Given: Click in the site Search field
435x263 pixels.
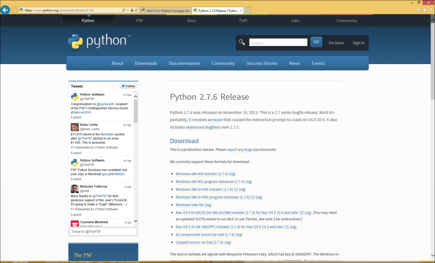Looking at the screenshot, I should tap(278, 42).
